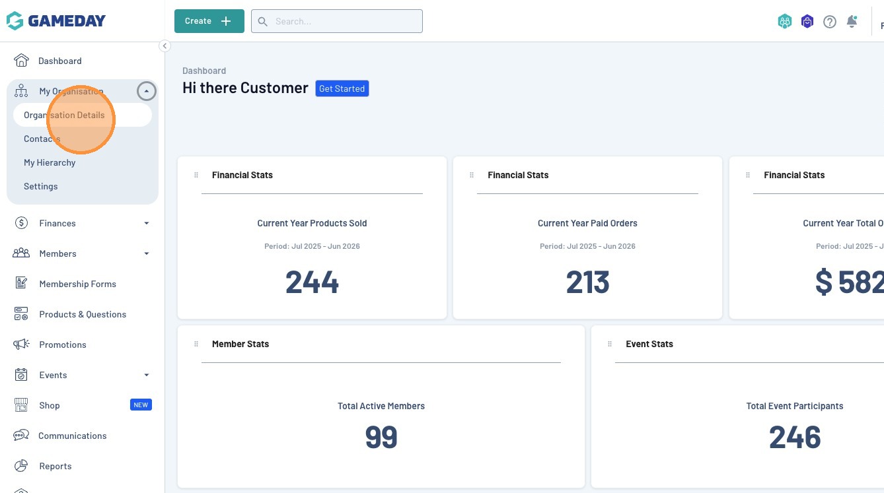Grab the Member Stats drag handle
This screenshot has height=493, width=884.
point(196,344)
